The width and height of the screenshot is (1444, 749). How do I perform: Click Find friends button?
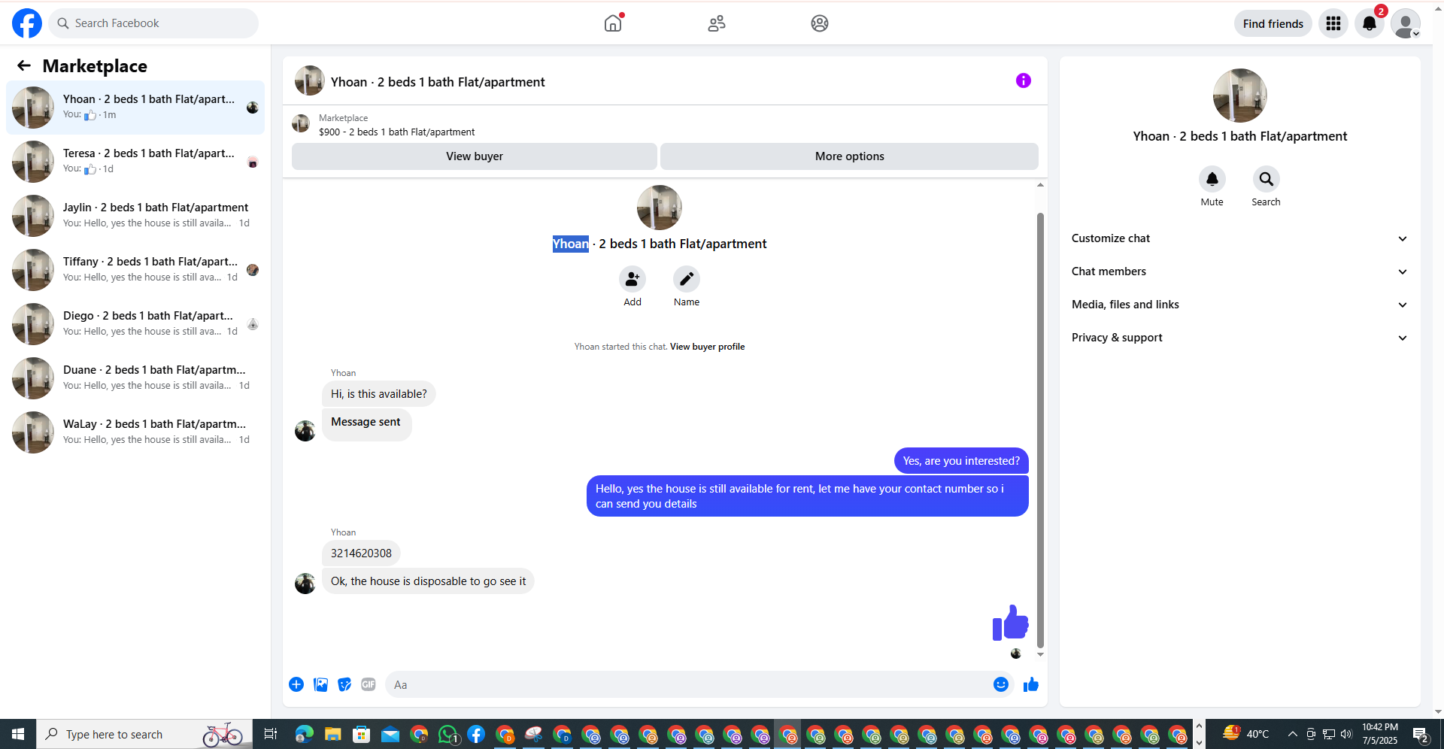(x=1273, y=23)
